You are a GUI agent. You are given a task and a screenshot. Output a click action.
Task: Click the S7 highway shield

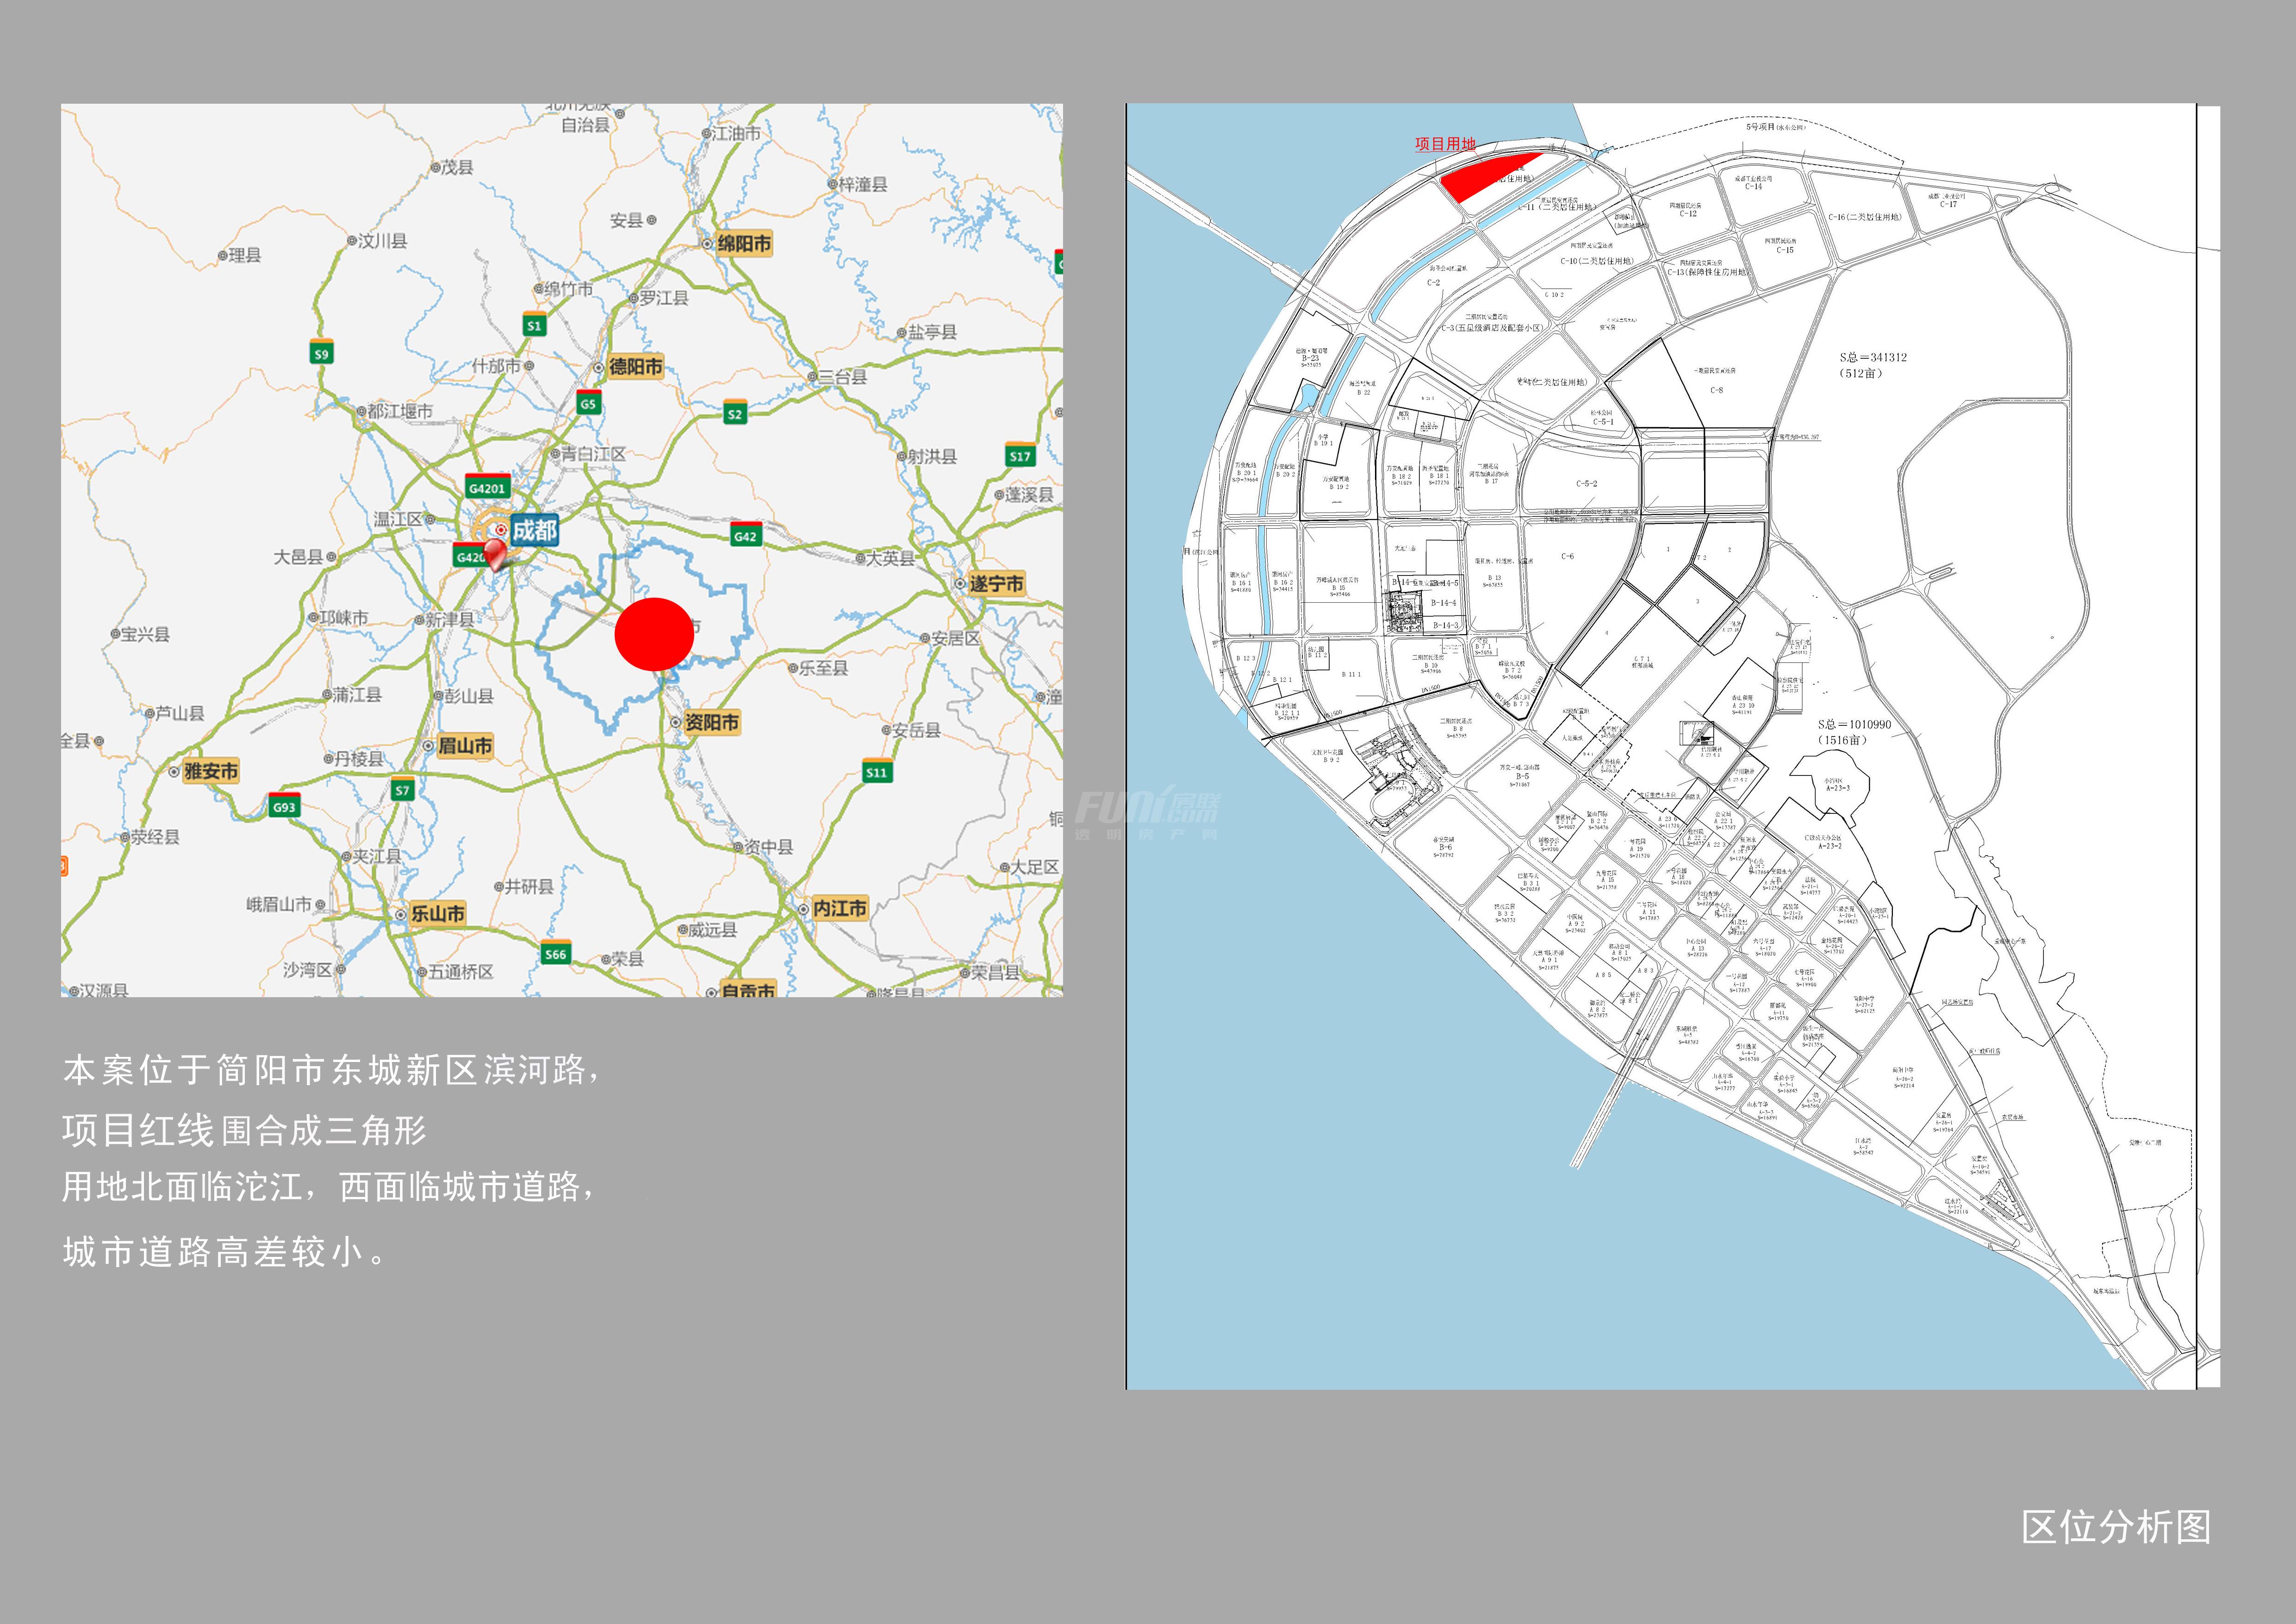[402, 788]
